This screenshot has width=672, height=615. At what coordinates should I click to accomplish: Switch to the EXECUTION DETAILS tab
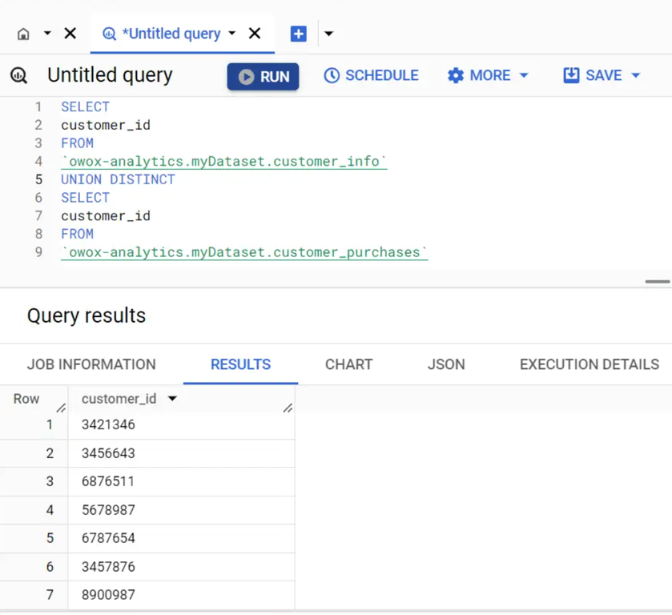(590, 364)
